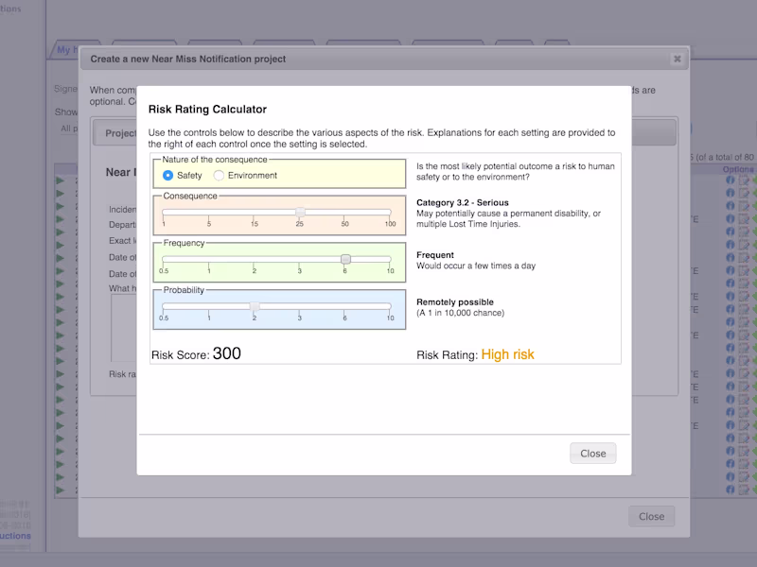The image size is (757, 567).
Task: Select the Environment radio button
Action: pyautogui.click(x=220, y=176)
